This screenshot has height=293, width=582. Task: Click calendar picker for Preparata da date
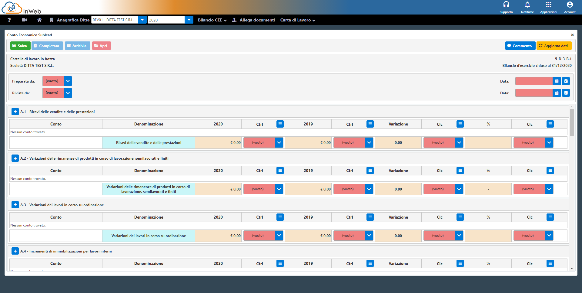pyautogui.click(x=557, y=81)
